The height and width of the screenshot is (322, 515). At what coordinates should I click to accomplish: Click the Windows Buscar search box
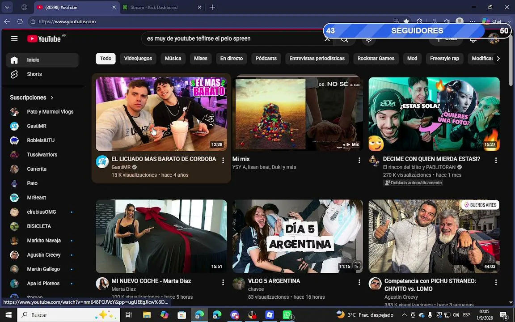tap(69, 315)
